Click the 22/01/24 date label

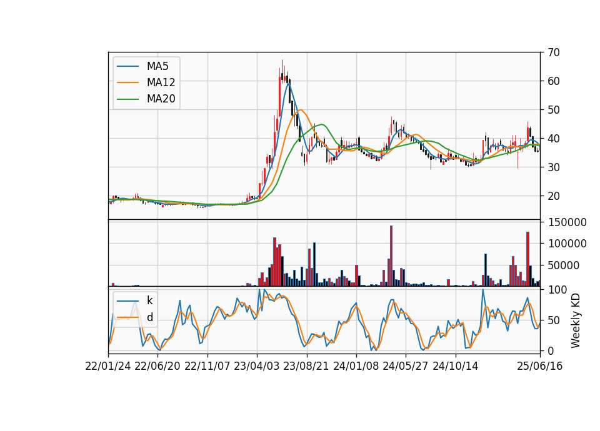click(108, 366)
